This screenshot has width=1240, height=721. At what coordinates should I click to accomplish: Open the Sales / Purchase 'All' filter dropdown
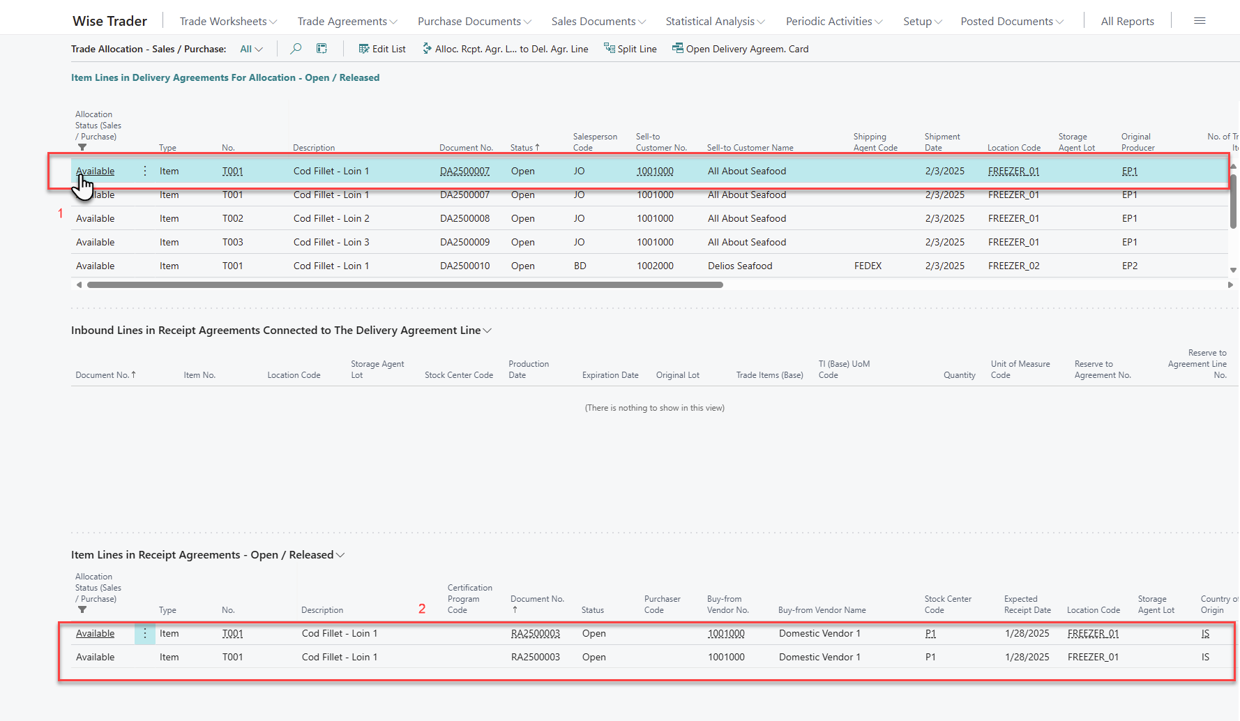pyautogui.click(x=251, y=49)
